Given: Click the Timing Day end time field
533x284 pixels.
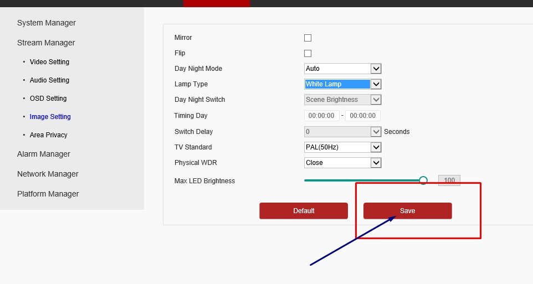Looking at the screenshot, I should 362,116.
